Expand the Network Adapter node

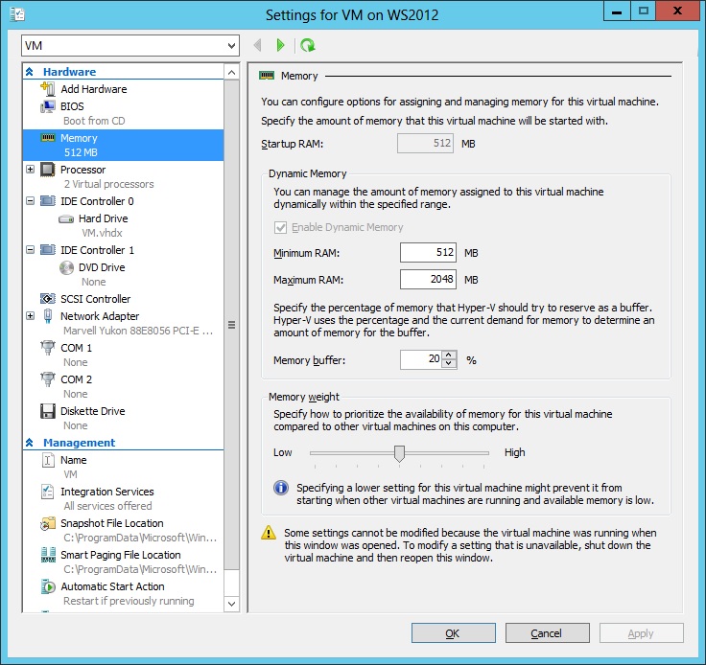tap(31, 316)
